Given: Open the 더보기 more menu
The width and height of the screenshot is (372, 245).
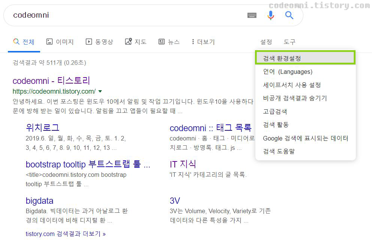Looking at the screenshot, I should click(203, 42).
